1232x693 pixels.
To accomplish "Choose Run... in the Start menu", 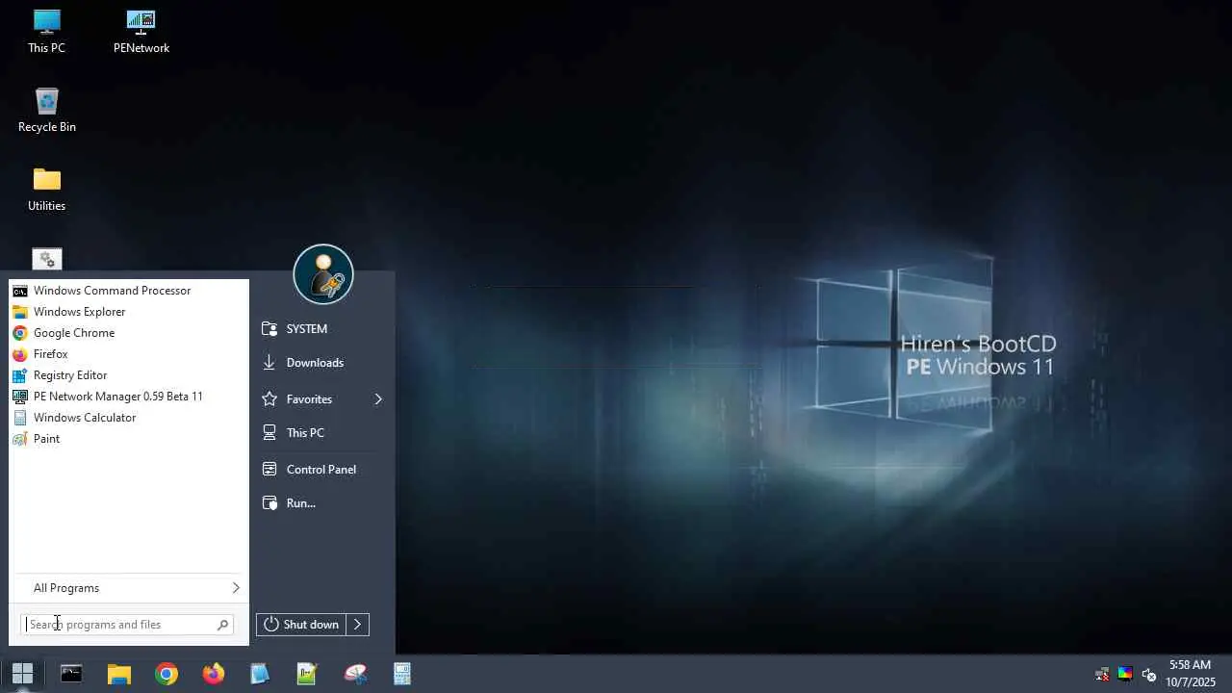I will pyautogui.click(x=322, y=503).
